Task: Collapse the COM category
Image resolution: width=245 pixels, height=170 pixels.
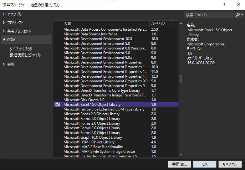Action: coord(4,39)
